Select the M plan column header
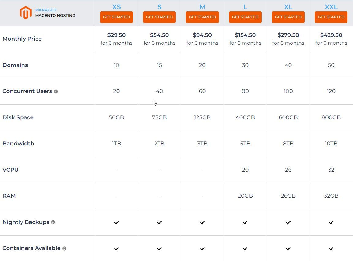Image resolution: width=353 pixels, height=261 pixels. coord(202,6)
